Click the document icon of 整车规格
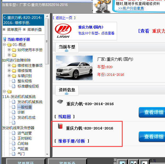Viewport: 165px width, 164px height. pos(14,81)
